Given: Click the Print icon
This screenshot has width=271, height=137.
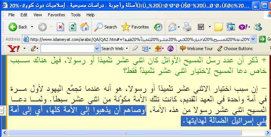Looking at the screenshot, I should click(x=187, y=27).
